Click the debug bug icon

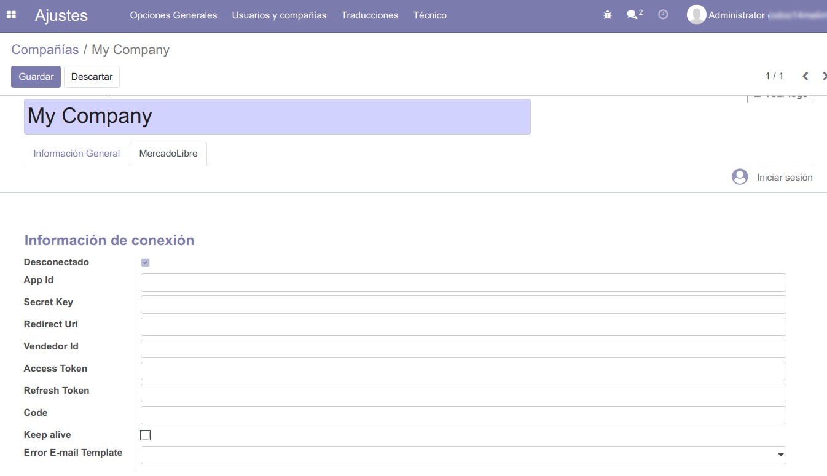pyautogui.click(x=608, y=15)
